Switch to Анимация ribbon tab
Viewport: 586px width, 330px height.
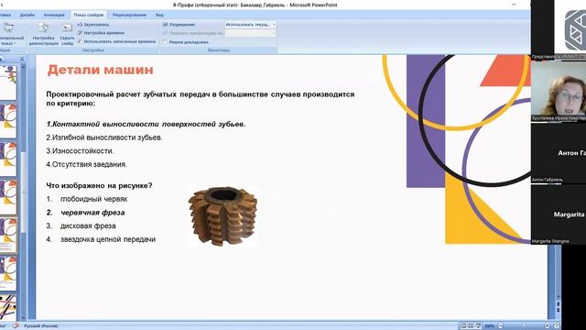pos(54,15)
